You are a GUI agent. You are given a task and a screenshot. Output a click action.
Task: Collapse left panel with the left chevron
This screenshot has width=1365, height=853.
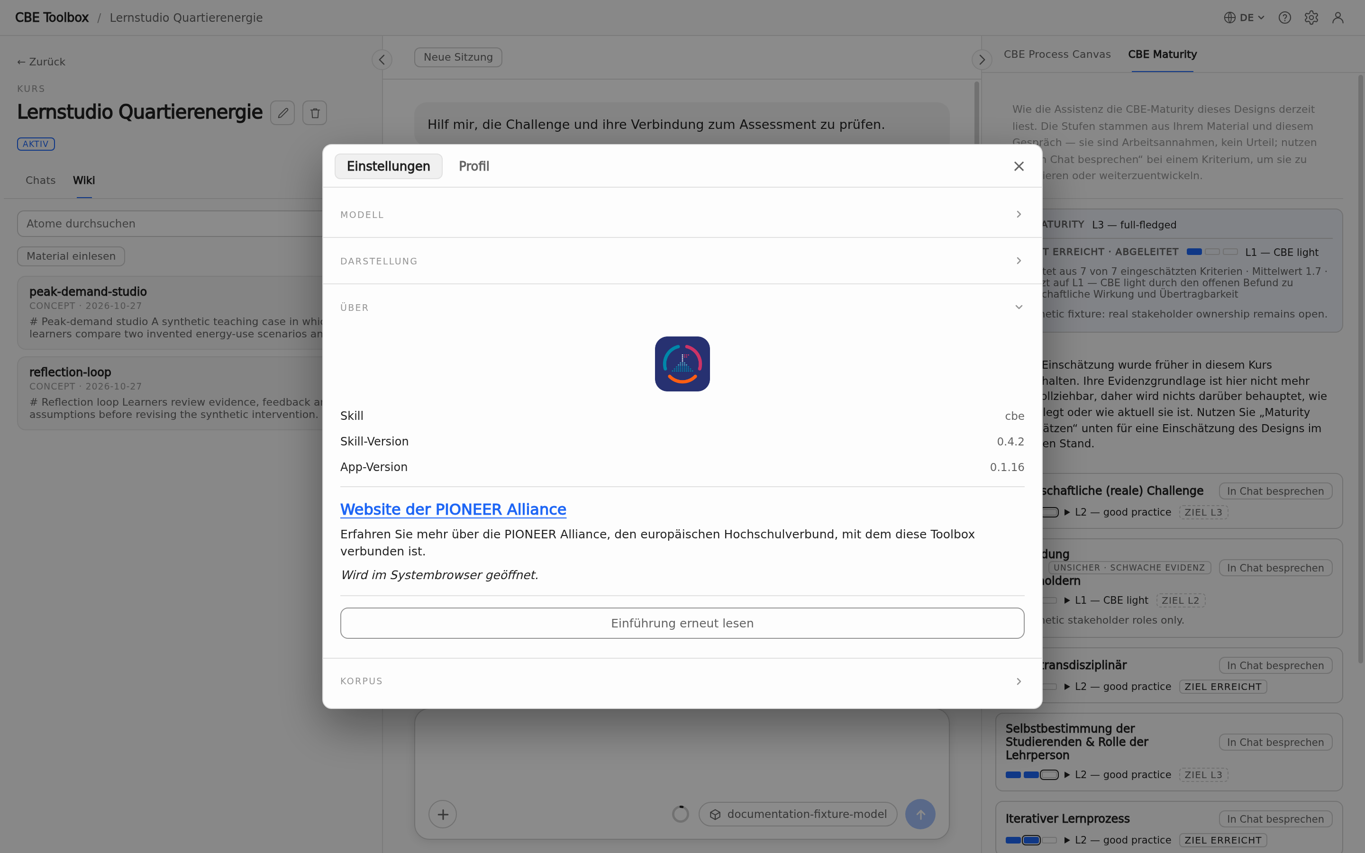382,60
